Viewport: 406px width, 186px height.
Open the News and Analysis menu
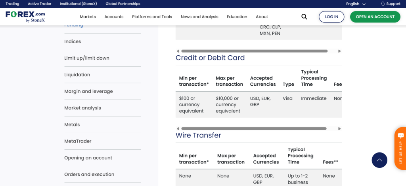[x=199, y=17]
